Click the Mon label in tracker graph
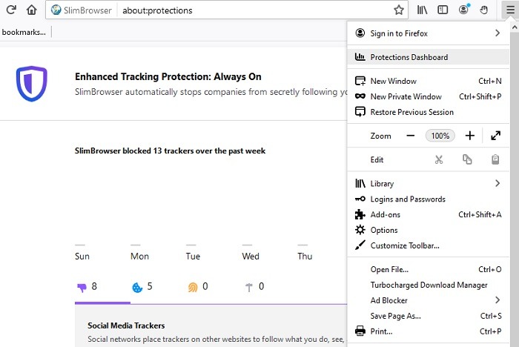 [139, 257]
